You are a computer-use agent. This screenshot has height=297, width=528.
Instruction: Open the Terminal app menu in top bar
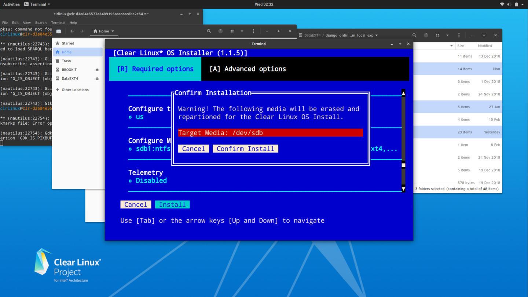pos(37,4)
